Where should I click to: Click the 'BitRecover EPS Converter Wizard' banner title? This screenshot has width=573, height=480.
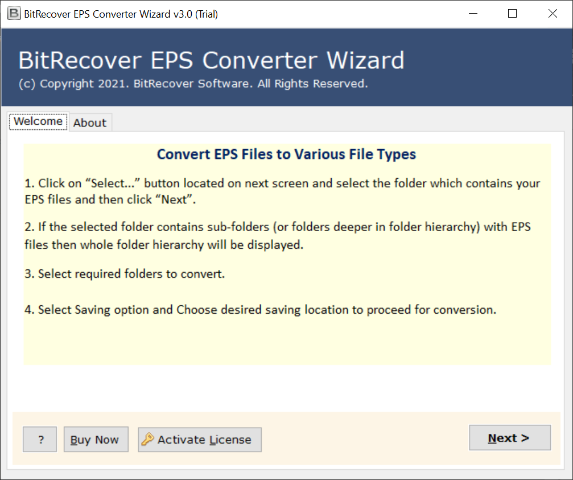[x=212, y=60]
